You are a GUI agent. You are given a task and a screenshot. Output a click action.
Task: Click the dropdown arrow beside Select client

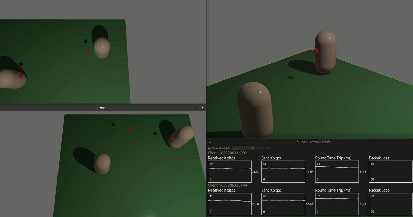pyautogui.click(x=253, y=148)
